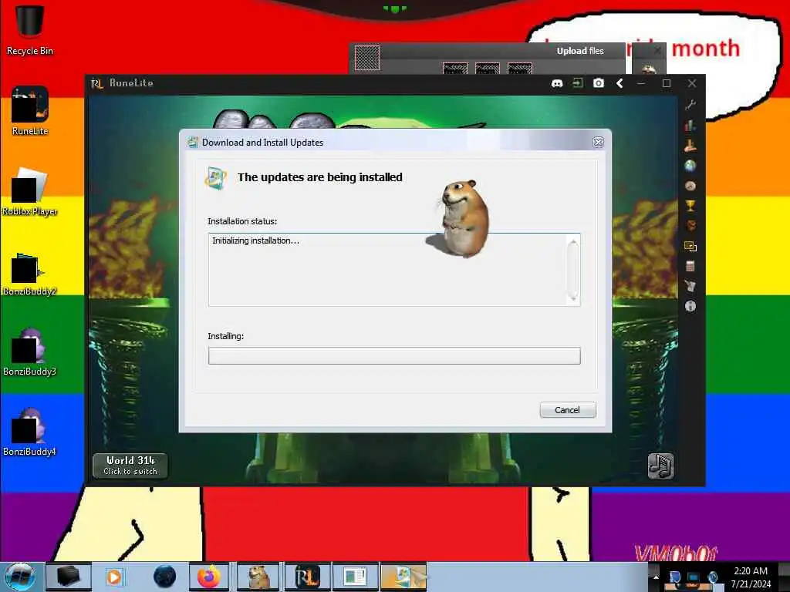Open Firefox from the taskbar
790x592 pixels.
coord(209,577)
